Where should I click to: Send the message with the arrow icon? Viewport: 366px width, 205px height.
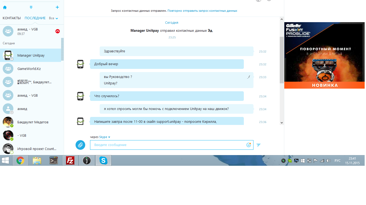(x=258, y=145)
